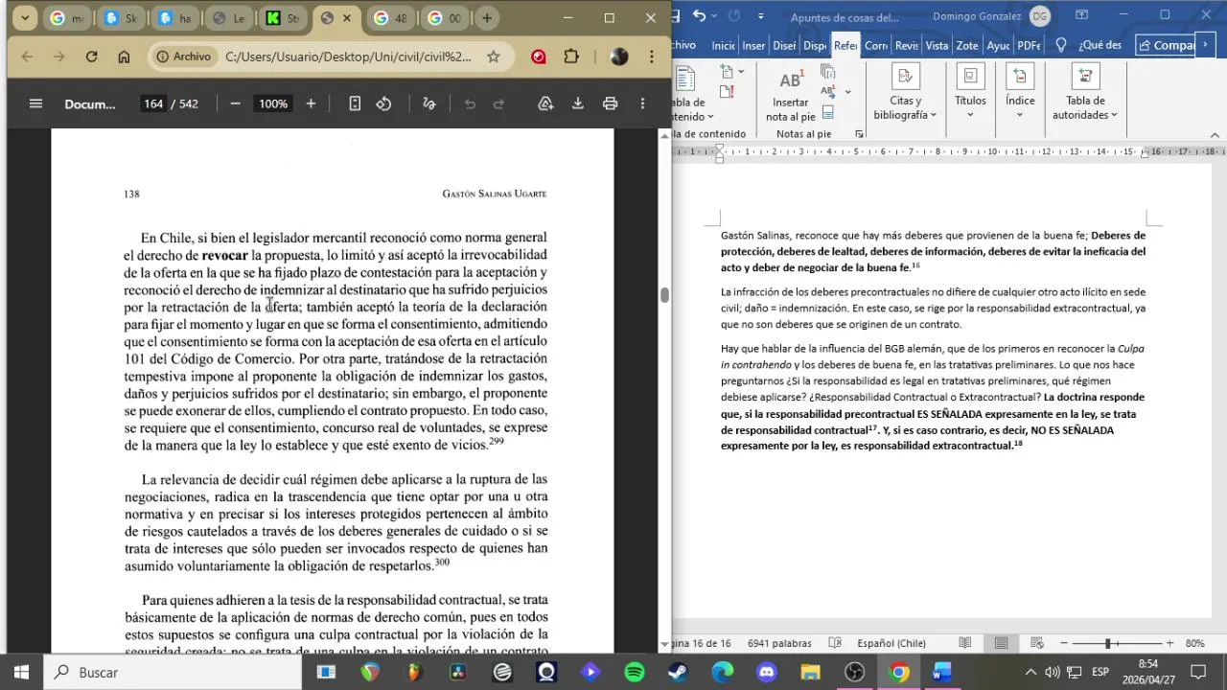Click the 6941 palabras word count
This screenshot has height=690, width=1227.
(779, 643)
